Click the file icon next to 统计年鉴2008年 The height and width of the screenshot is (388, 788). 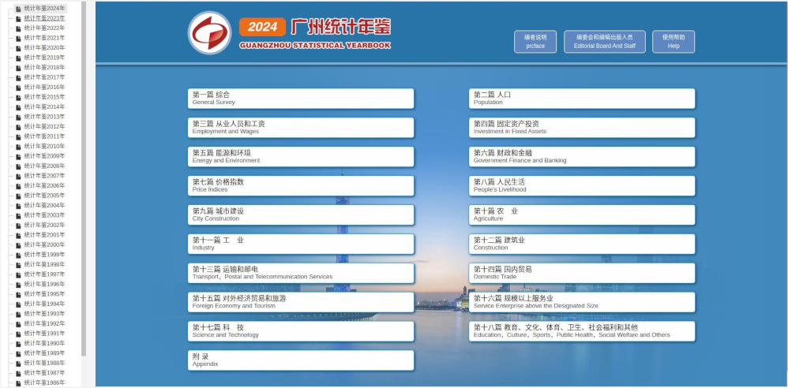(19, 166)
